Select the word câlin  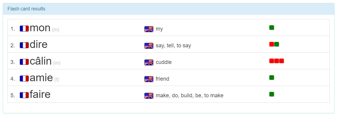coord(41,61)
